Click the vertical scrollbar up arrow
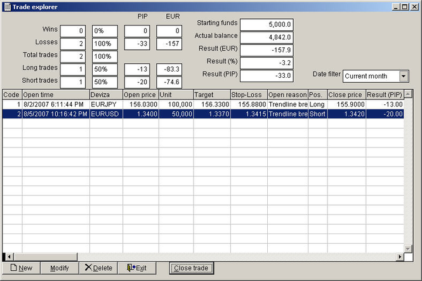This screenshot has width=422, height=281. click(408, 94)
